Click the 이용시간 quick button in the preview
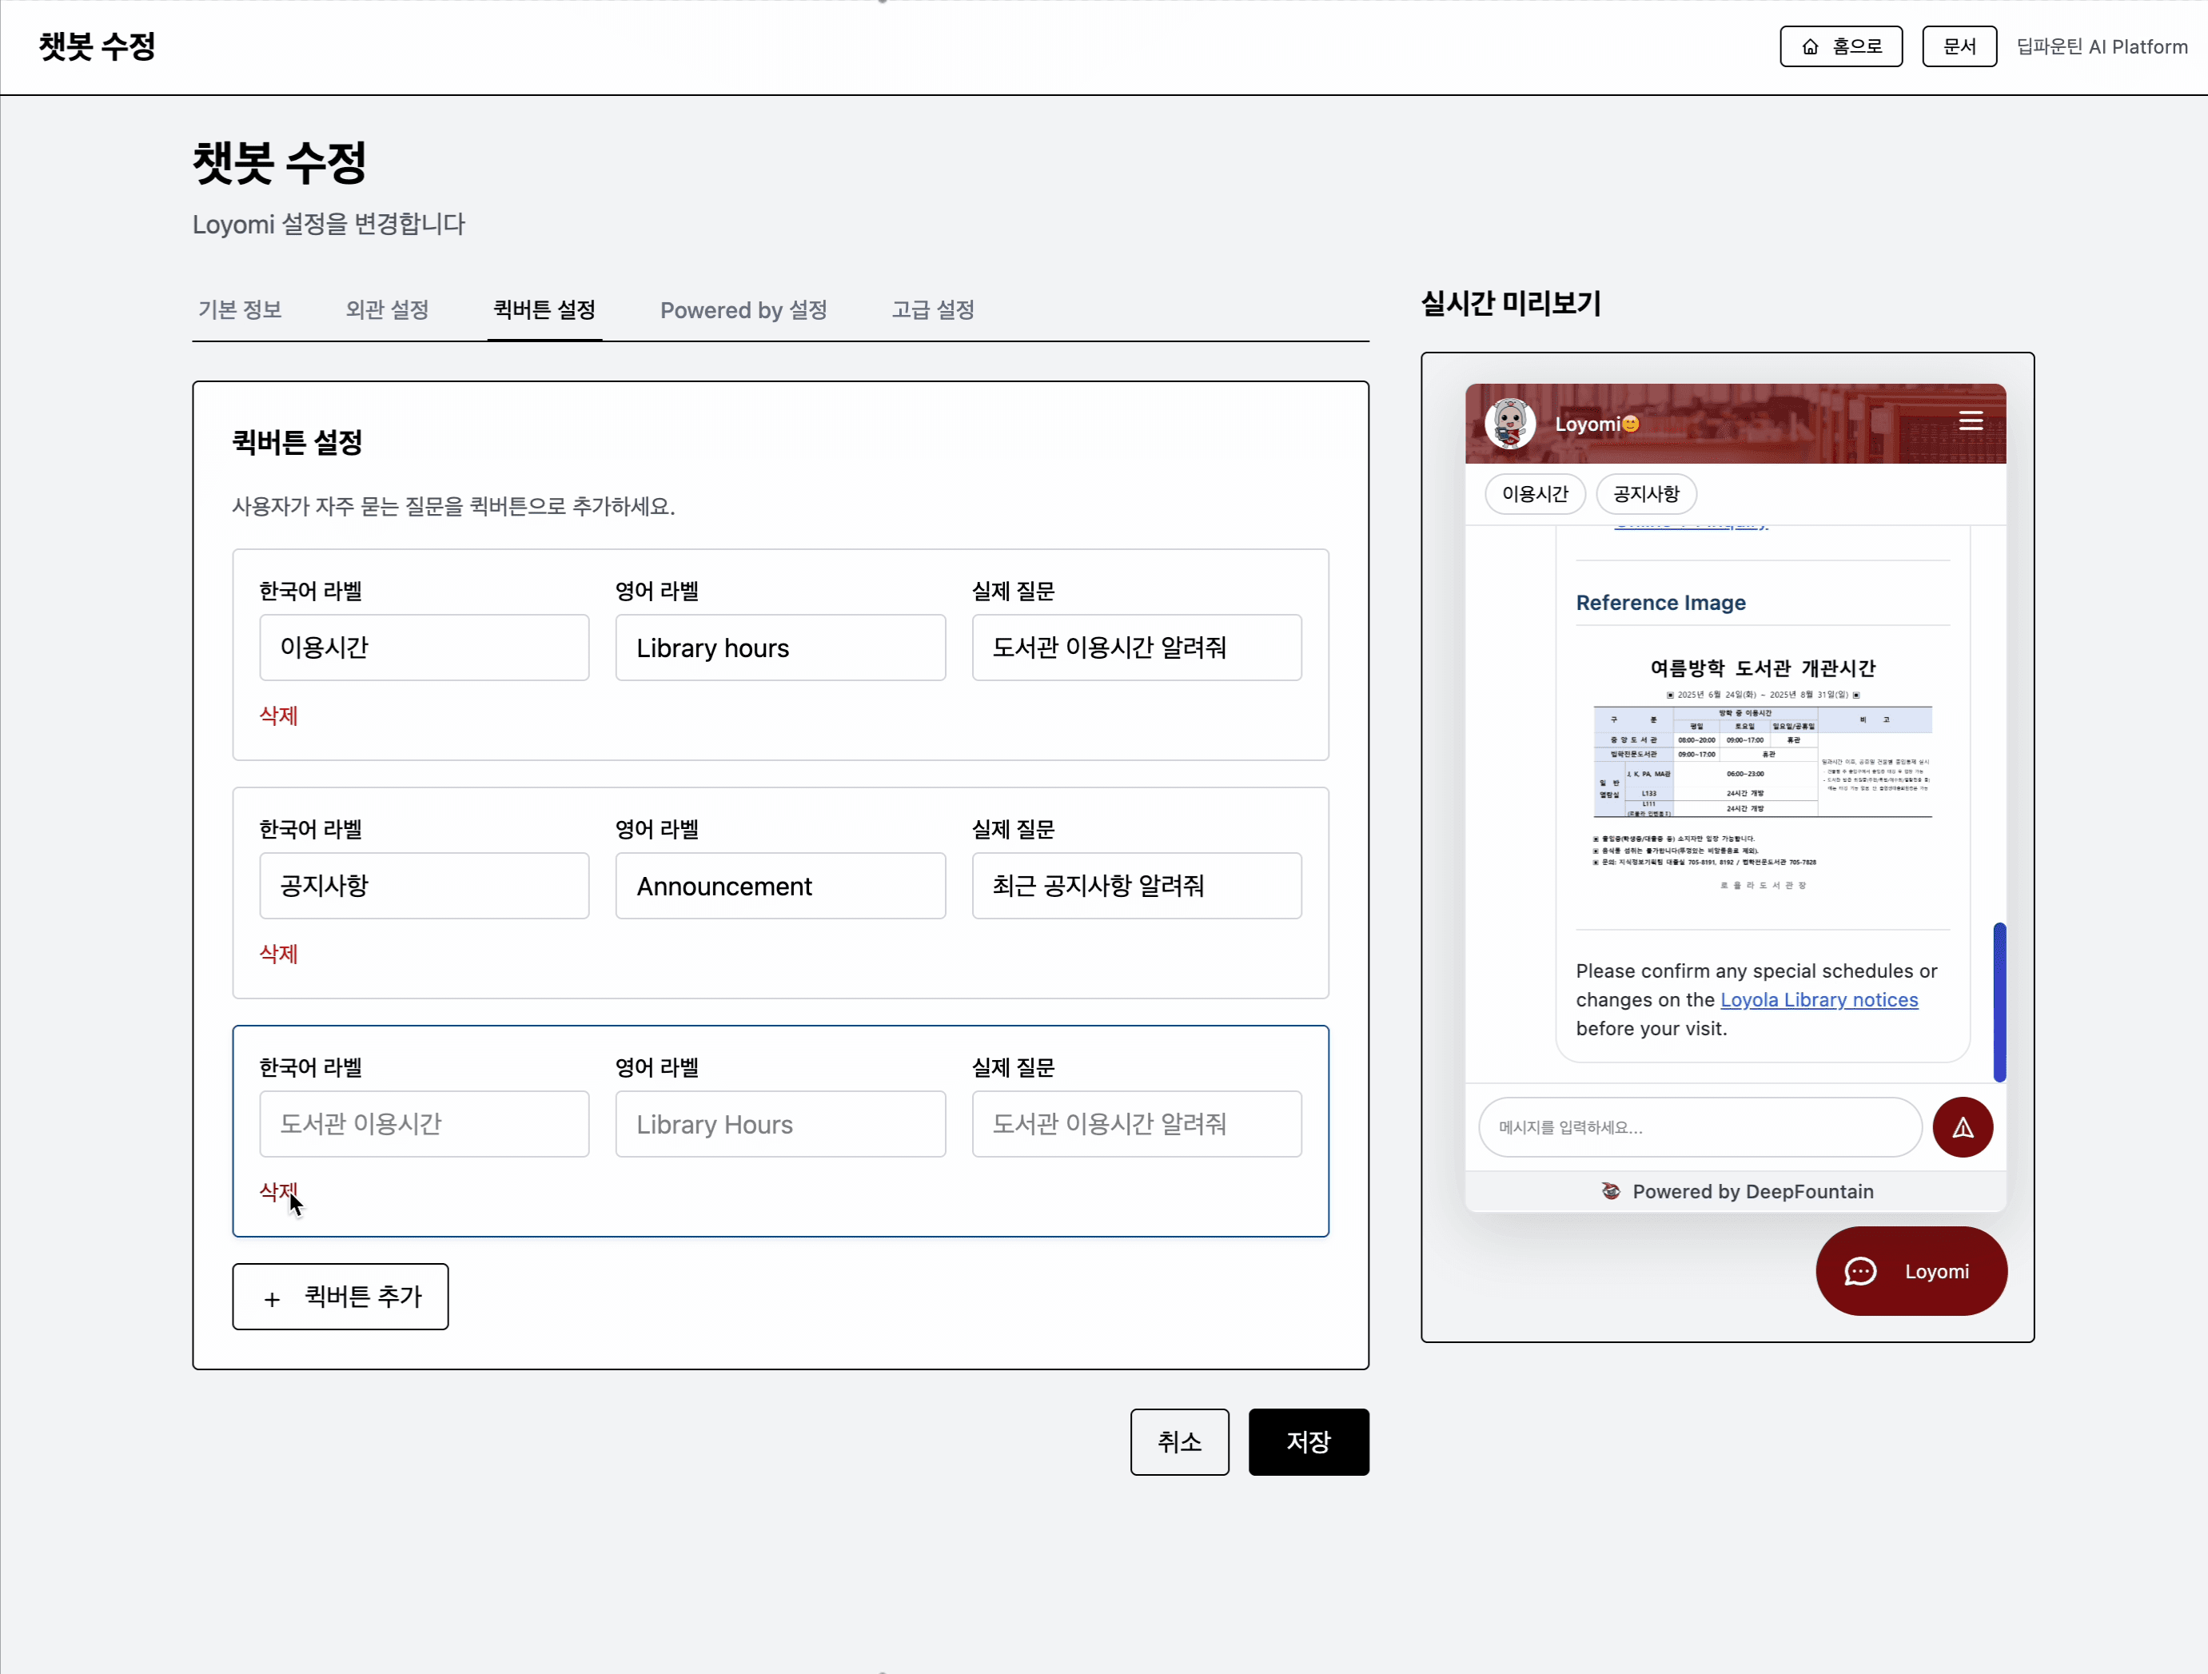The image size is (2208, 1674). (1534, 493)
